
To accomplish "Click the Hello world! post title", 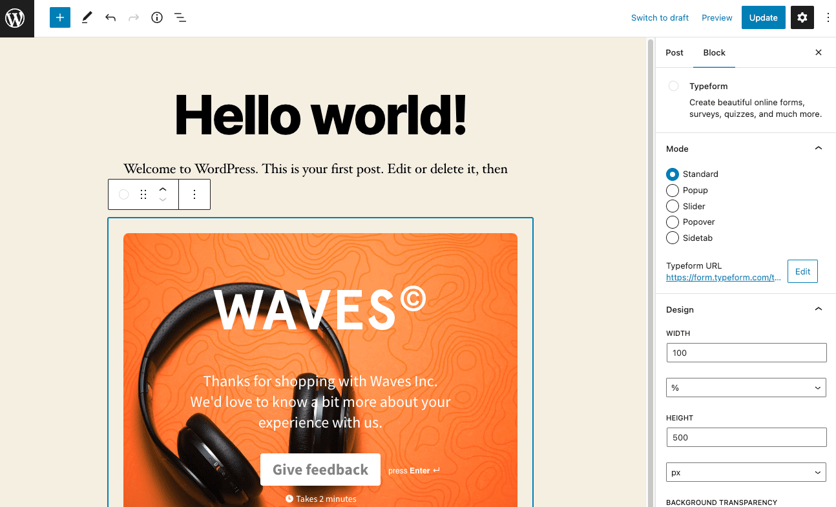I will click(320, 114).
